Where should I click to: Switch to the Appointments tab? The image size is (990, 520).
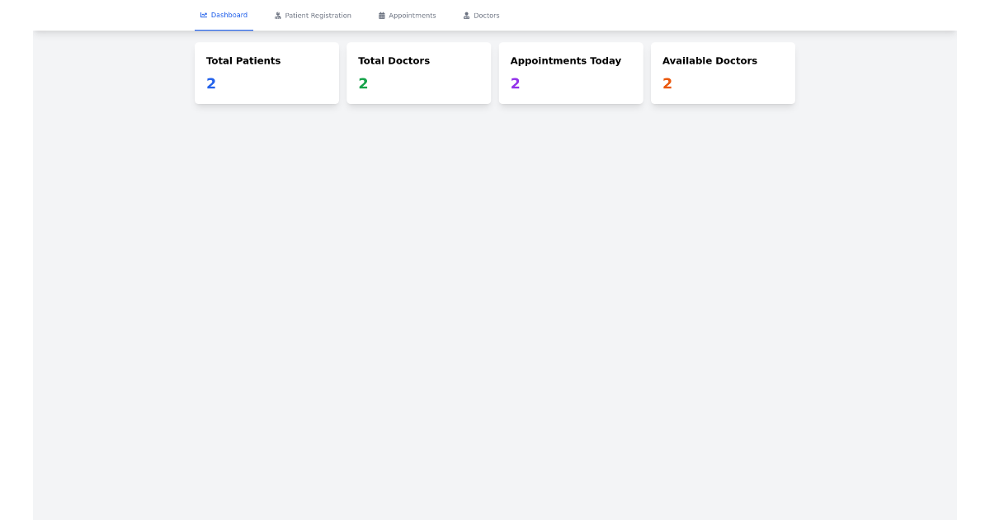click(x=408, y=15)
